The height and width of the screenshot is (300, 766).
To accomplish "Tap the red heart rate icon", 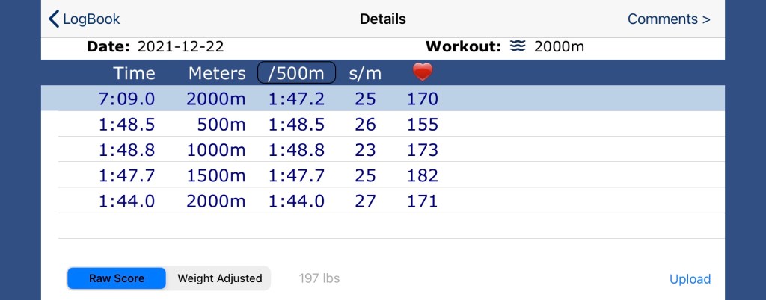I will (423, 72).
